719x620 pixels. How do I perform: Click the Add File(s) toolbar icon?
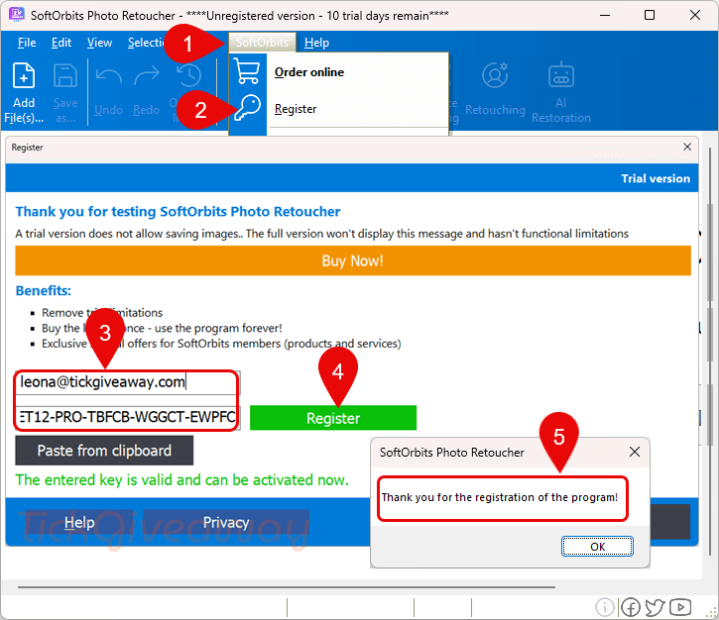coord(24,75)
